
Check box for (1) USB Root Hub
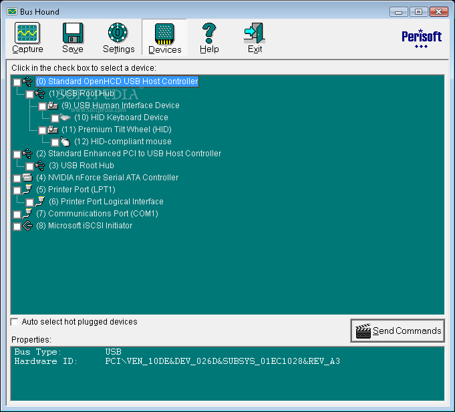pyautogui.click(x=29, y=94)
